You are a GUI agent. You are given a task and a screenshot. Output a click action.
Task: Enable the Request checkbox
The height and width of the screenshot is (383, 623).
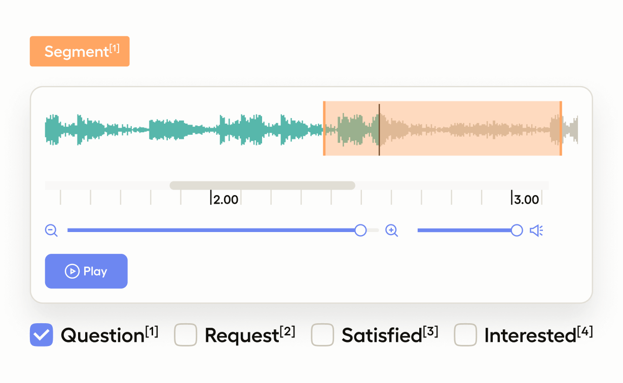[186, 335]
